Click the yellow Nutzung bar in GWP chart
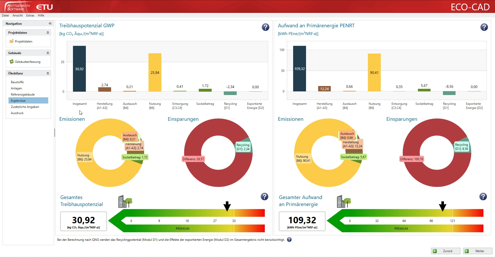 (155, 72)
